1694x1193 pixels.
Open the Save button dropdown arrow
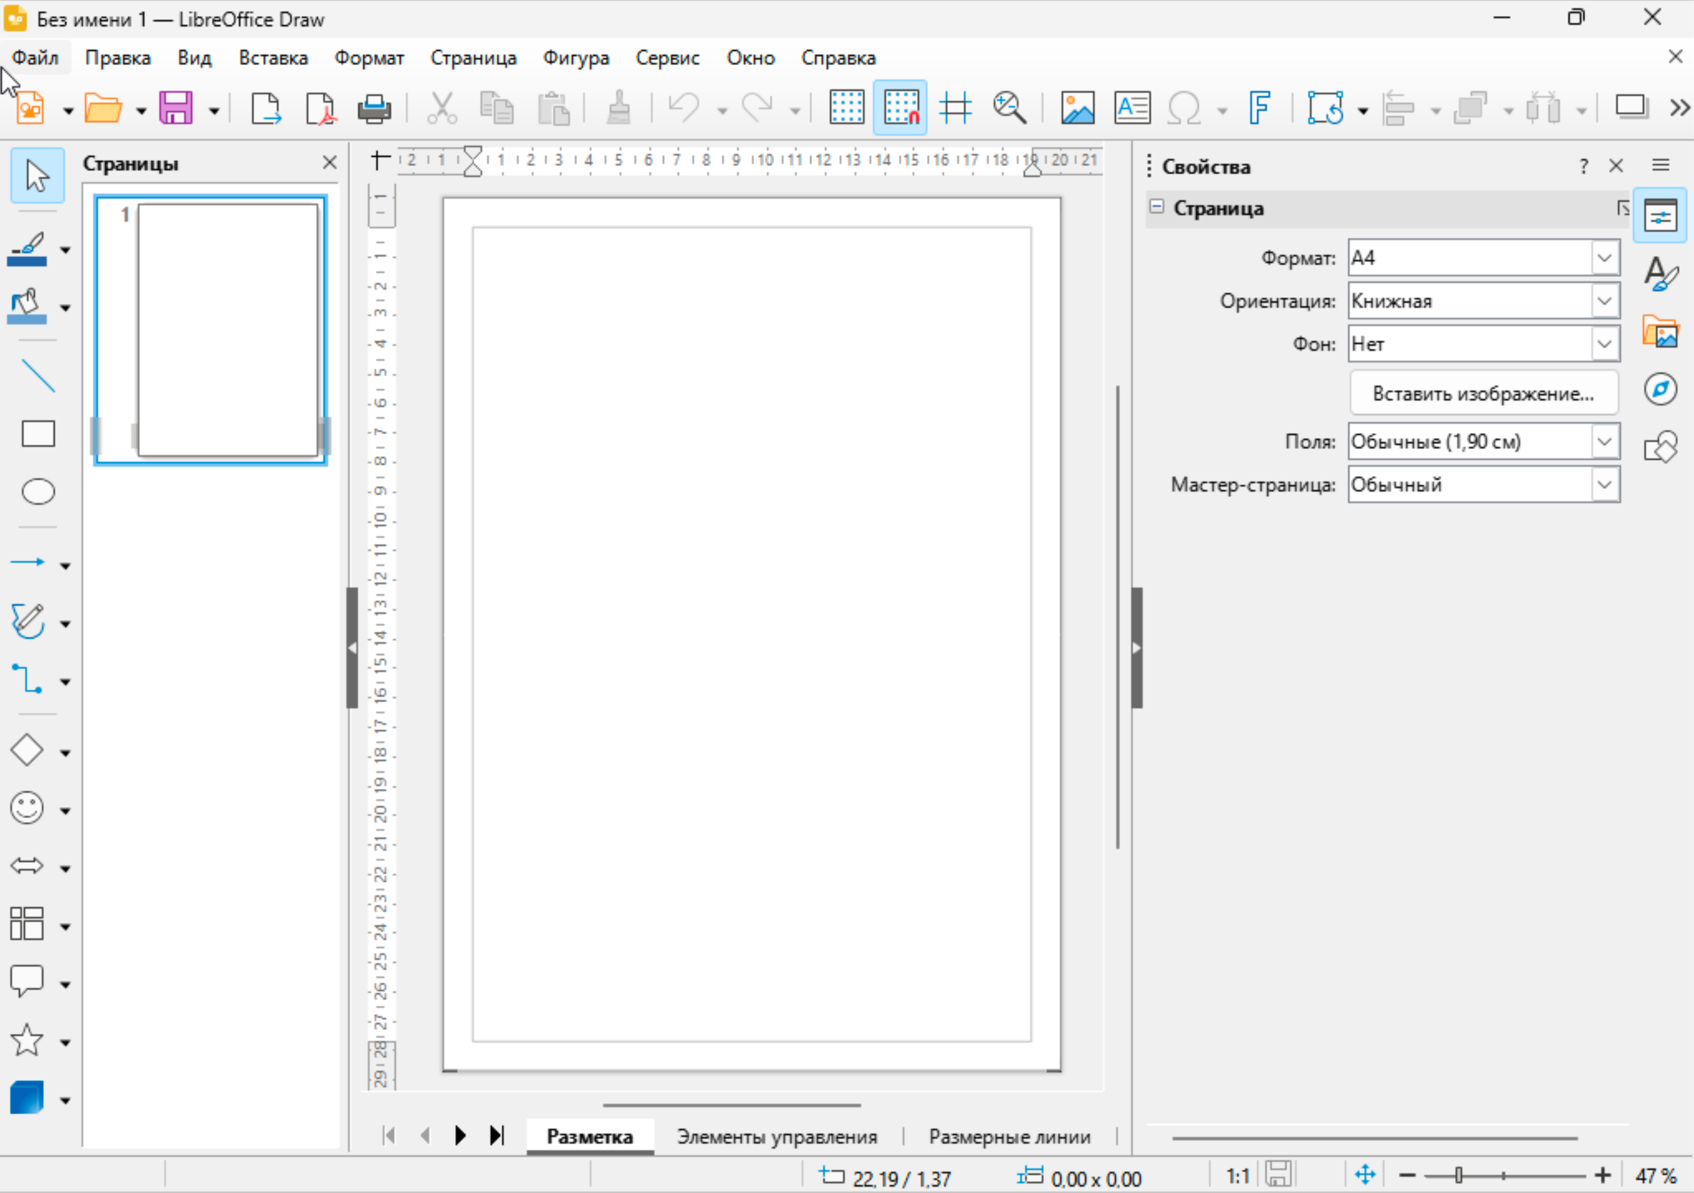(x=214, y=111)
